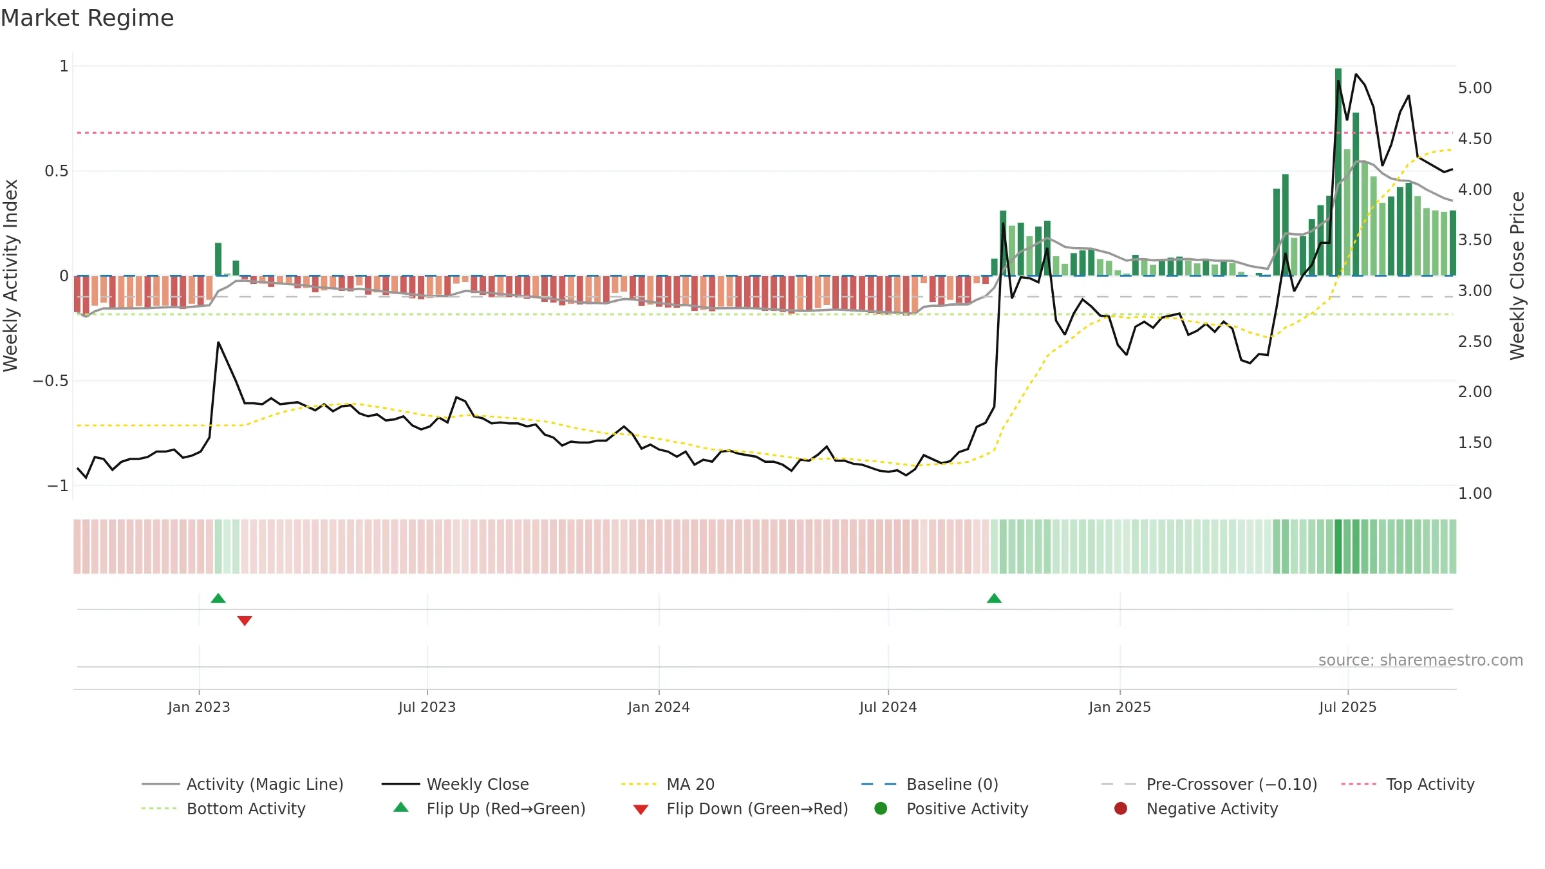The width and height of the screenshot is (1545, 869).
Task: Click the Jul 2025 axis label
Action: point(1347,707)
